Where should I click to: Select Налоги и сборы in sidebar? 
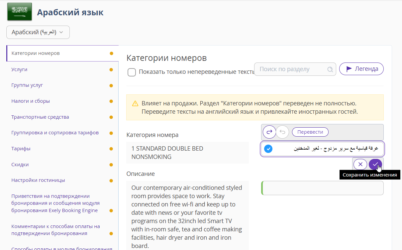pos(31,101)
